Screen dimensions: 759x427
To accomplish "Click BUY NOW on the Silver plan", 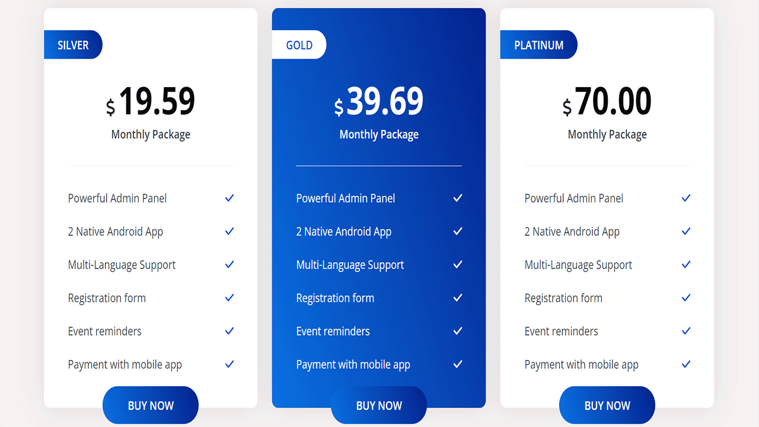I will 150,405.
